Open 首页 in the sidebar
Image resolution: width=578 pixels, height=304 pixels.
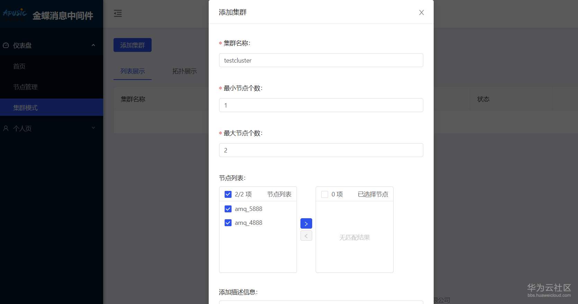pos(52,66)
